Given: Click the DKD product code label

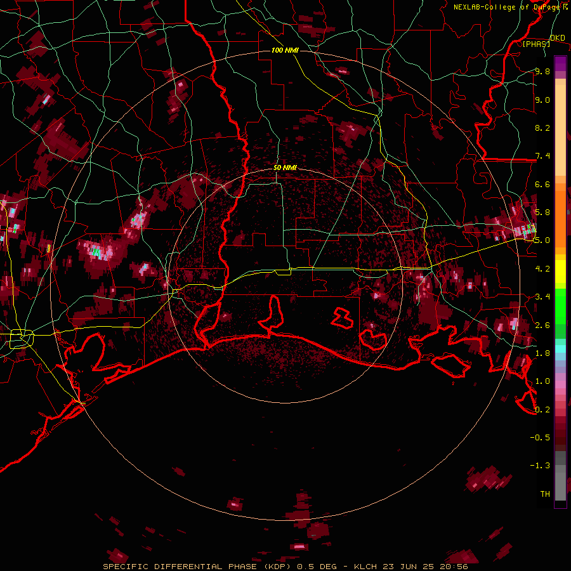Looking at the screenshot, I should coord(558,38).
